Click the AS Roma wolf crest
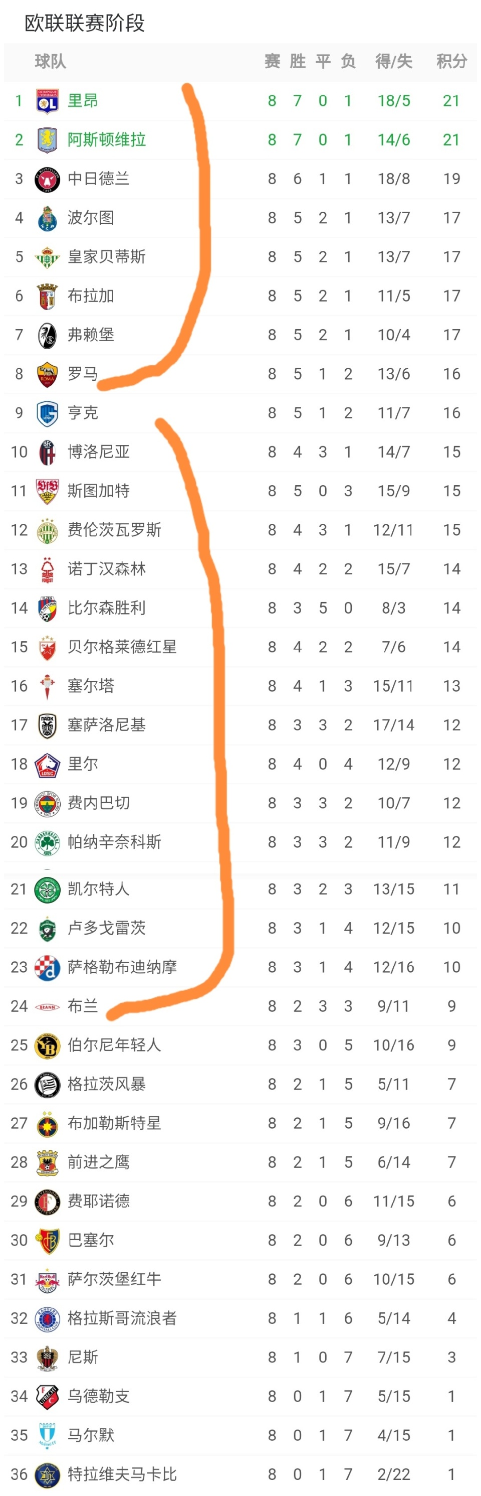Screen dimensions: 481x1496 coord(47,375)
